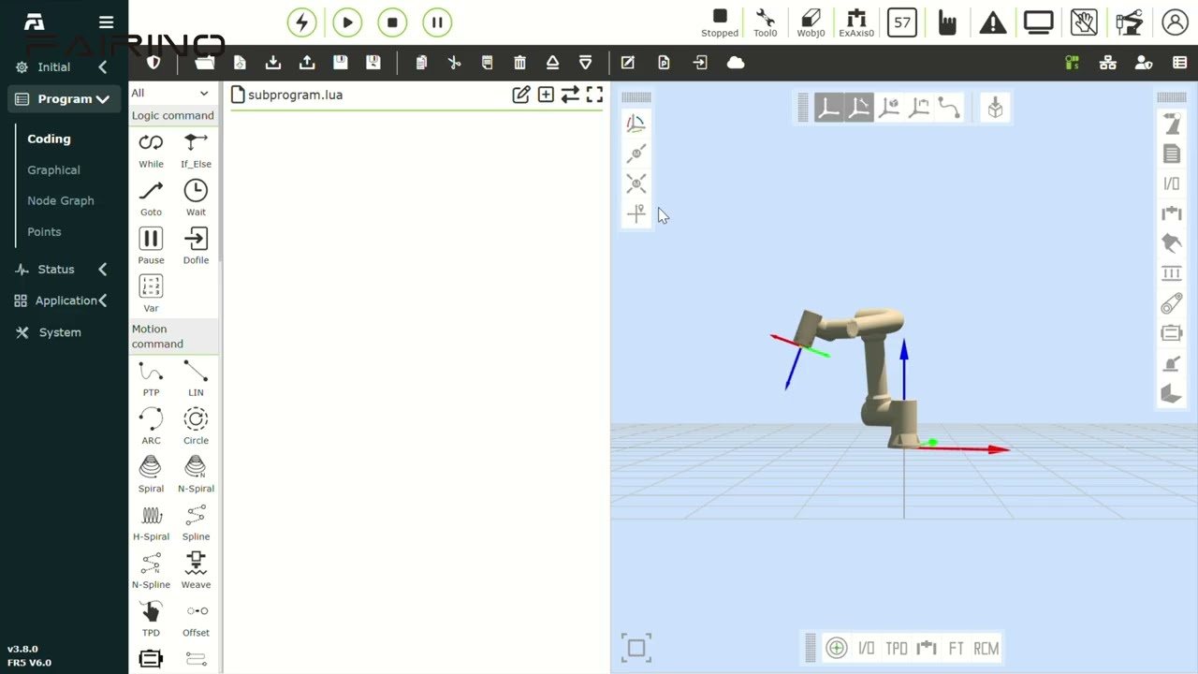The height and width of the screenshot is (674, 1198).
Task: Insert a Spline motion command
Action: 196,523
